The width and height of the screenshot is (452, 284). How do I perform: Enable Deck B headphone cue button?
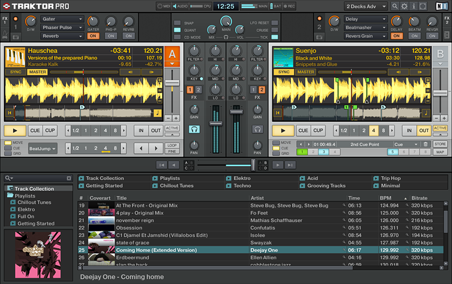[258, 130]
